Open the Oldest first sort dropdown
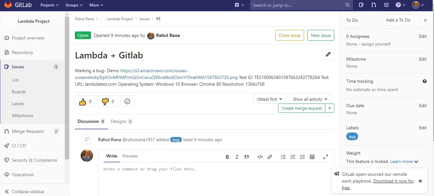Screen dimensions: 434x196 pos(269,99)
